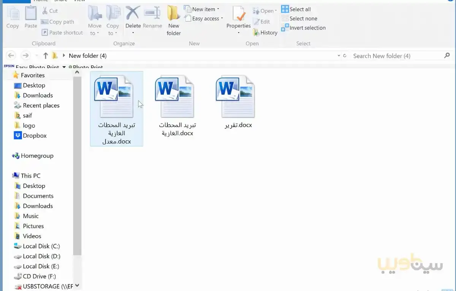Image resolution: width=456 pixels, height=291 pixels.
Task: Rename the selected file
Action: coord(152,17)
